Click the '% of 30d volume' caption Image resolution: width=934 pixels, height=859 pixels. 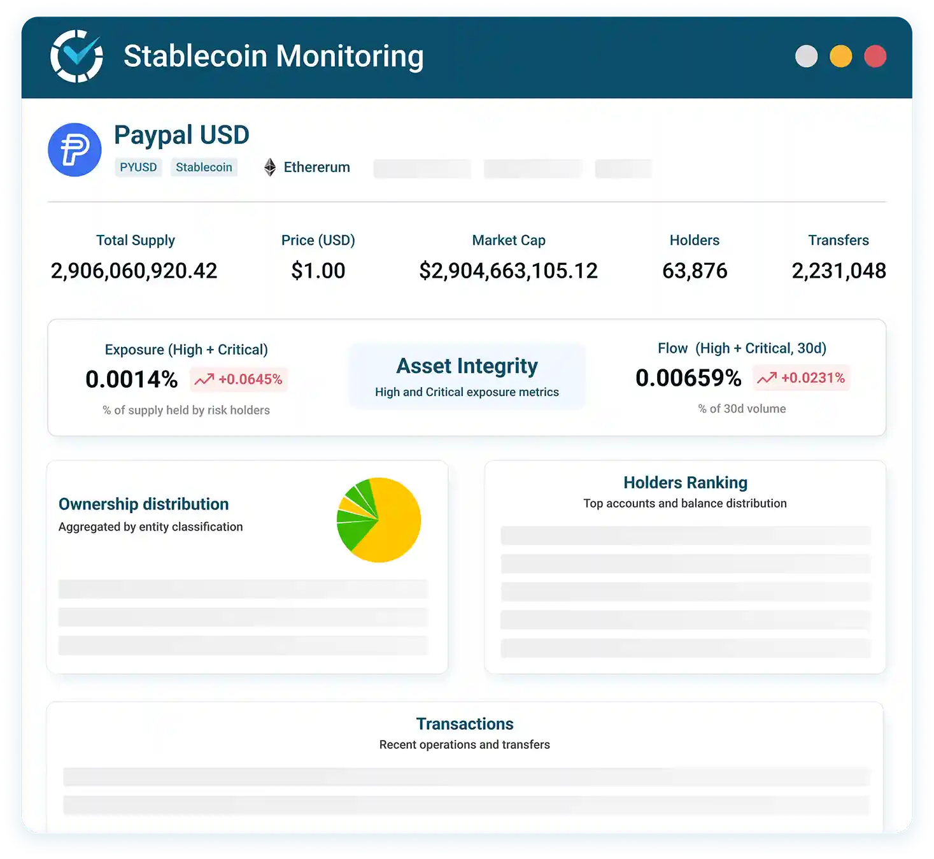tap(742, 409)
